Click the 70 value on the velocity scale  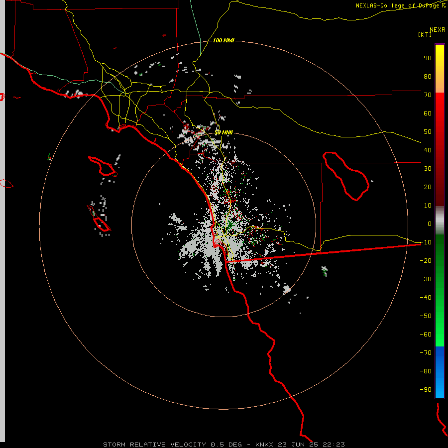click(x=428, y=95)
